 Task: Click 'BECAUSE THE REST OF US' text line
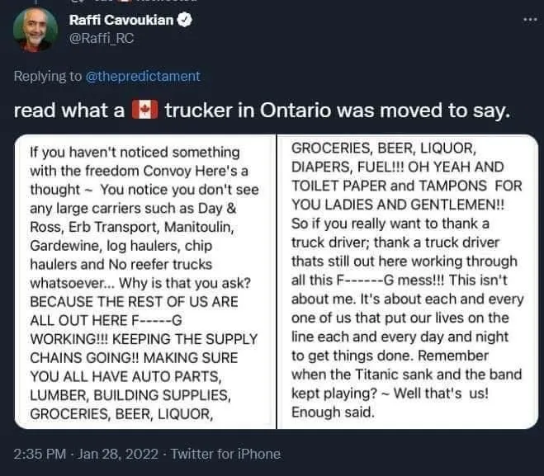click(x=134, y=301)
